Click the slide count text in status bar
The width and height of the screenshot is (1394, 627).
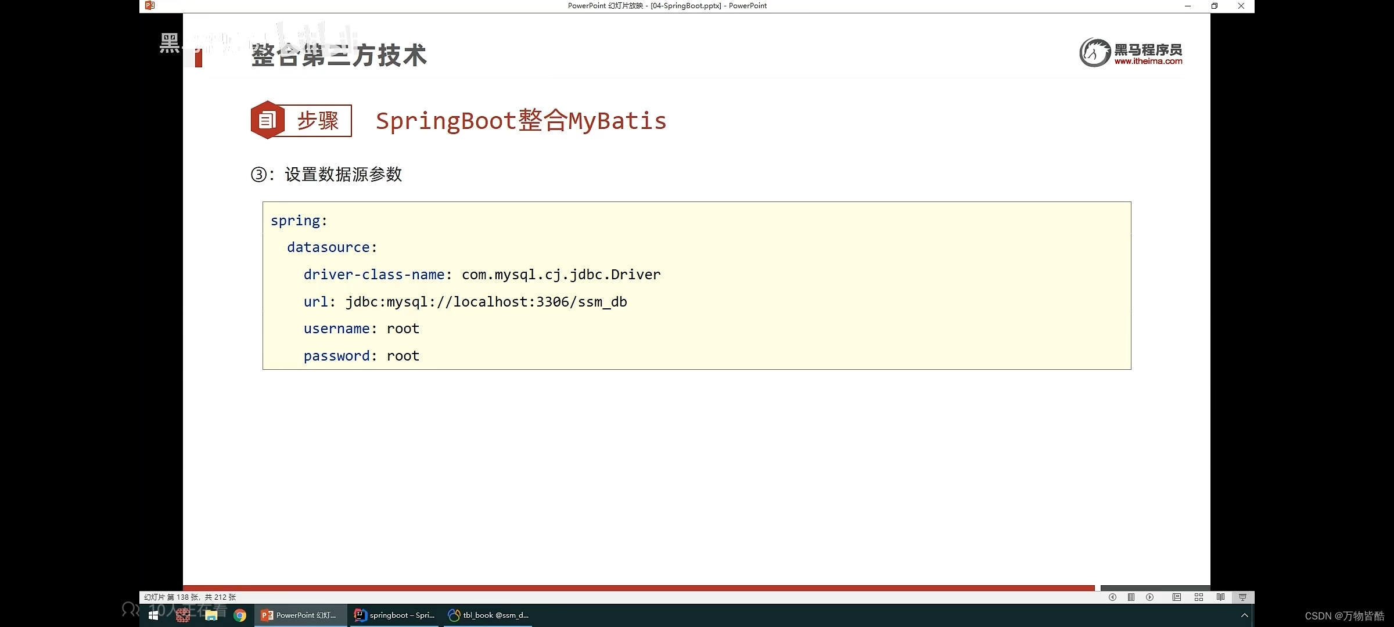[x=190, y=597]
